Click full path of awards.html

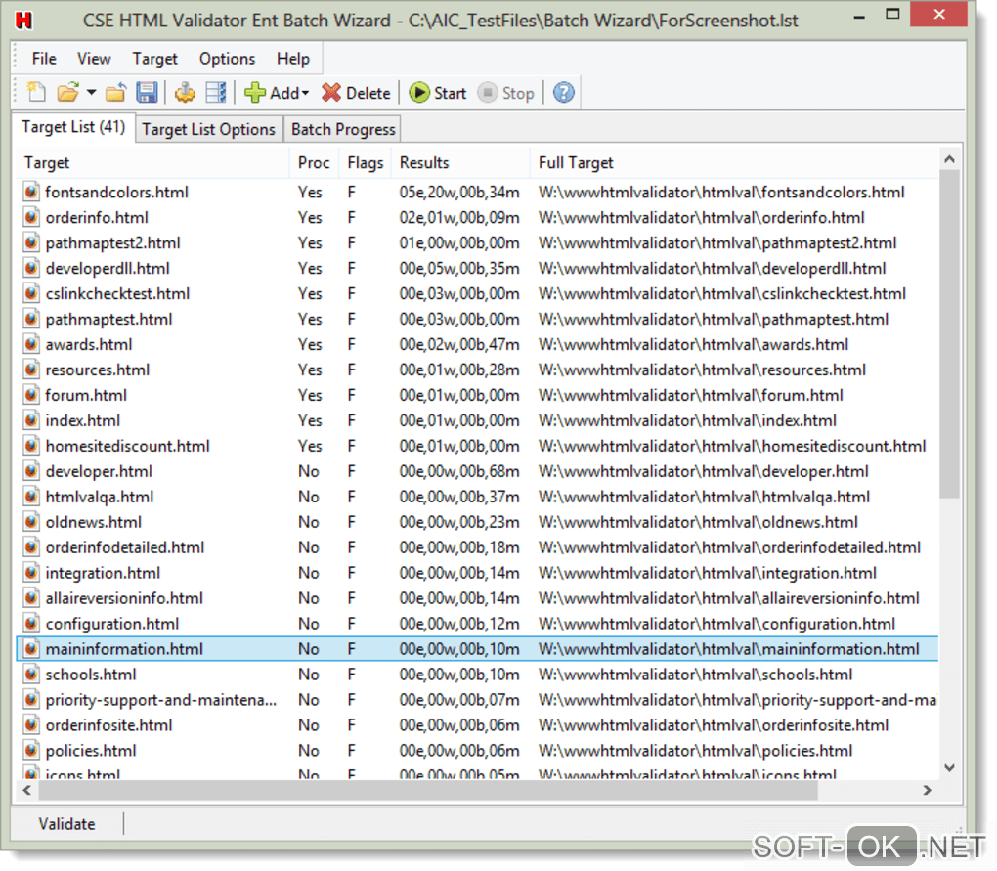693,344
